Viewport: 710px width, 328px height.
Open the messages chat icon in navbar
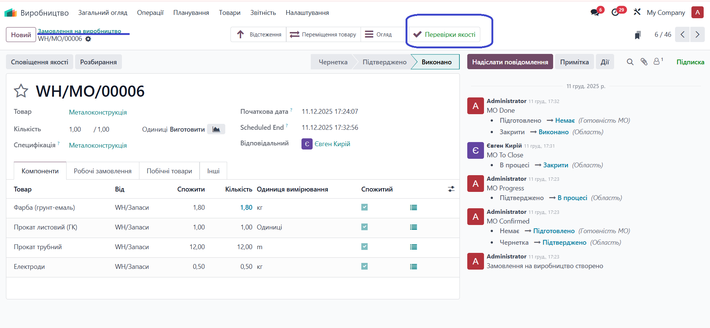[x=595, y=12]
